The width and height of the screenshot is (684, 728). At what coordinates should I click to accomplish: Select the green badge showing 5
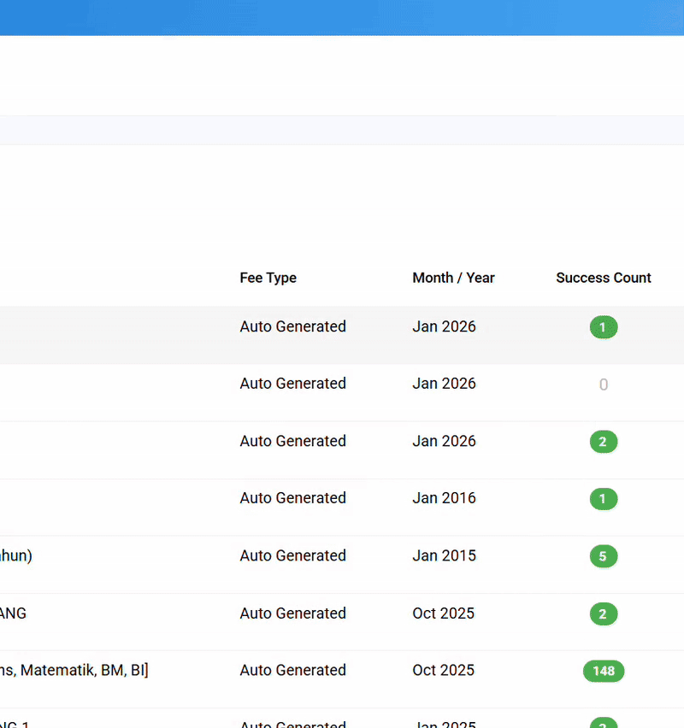(x=603, y=556)
